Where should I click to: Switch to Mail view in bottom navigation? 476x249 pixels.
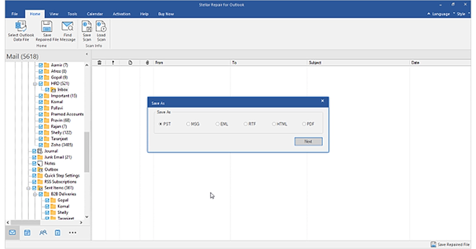12,232
